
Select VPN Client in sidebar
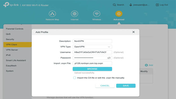tap(17, 45)
